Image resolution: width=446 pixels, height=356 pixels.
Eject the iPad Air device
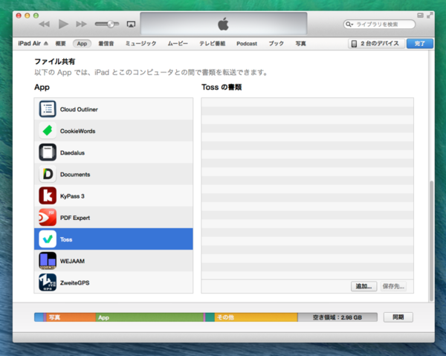46,44
